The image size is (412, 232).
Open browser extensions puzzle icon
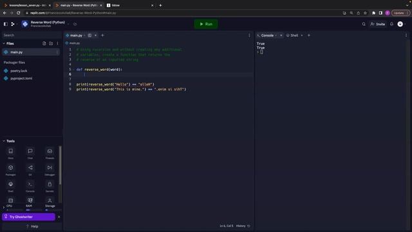point(373,13)
